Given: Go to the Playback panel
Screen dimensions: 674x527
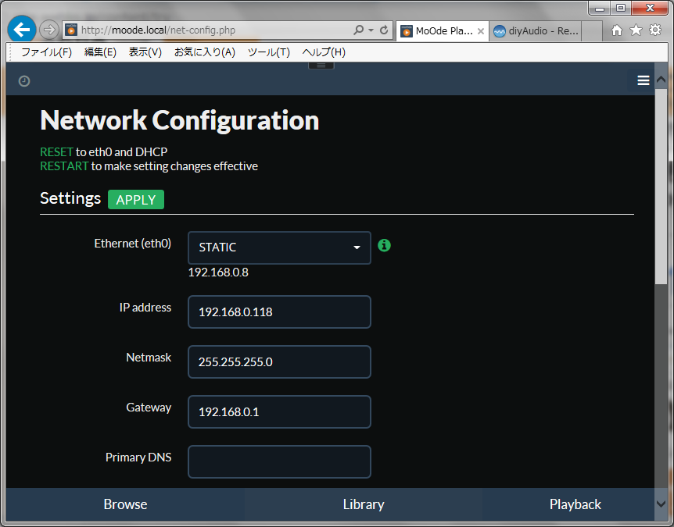Looking at the screenshot, I should (575, 504).
